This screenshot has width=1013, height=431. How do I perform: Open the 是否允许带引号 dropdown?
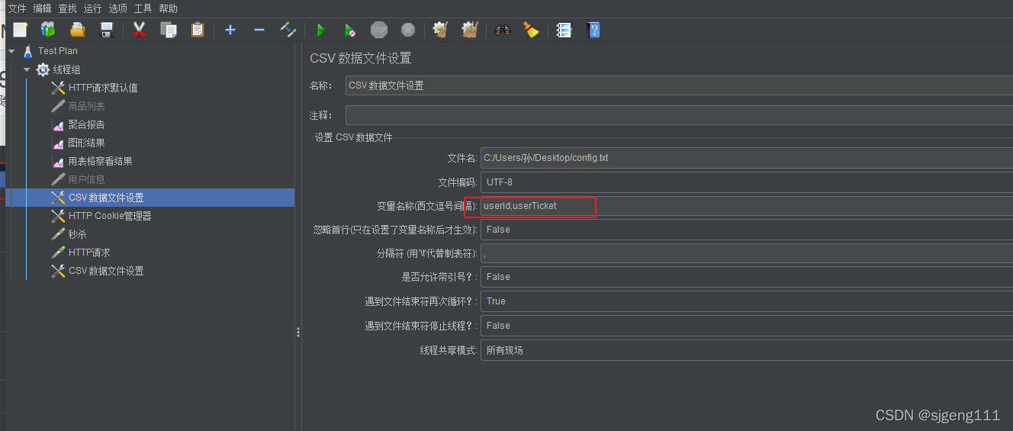747,277
